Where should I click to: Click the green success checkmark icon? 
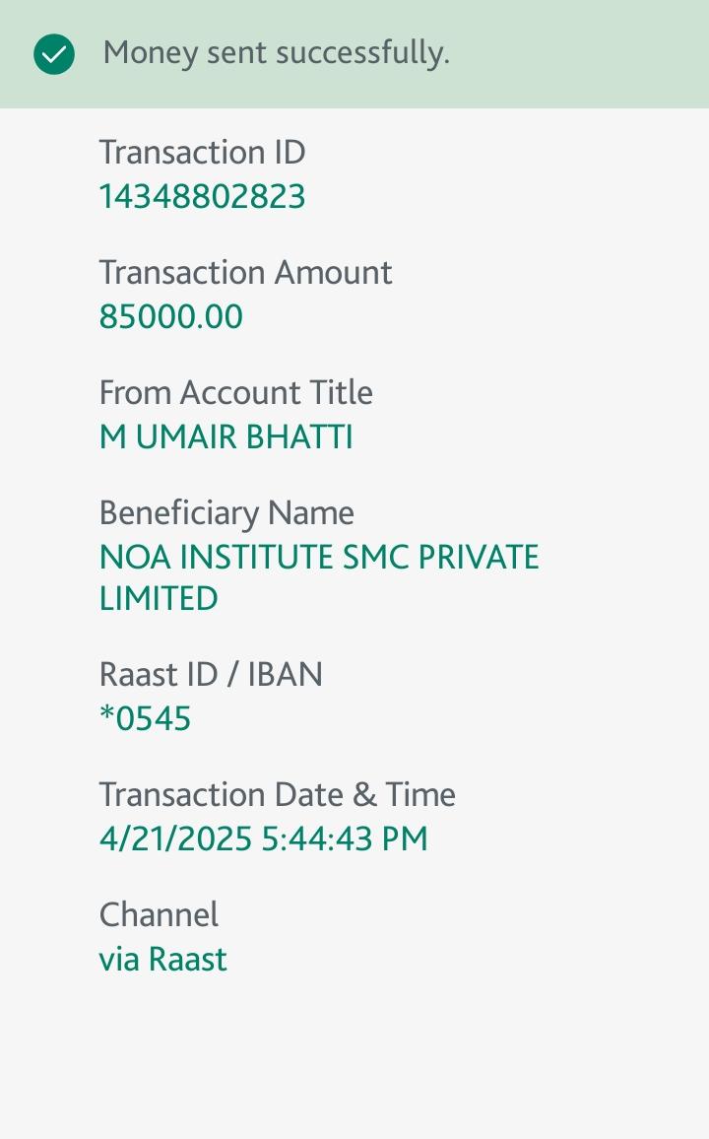54,54
